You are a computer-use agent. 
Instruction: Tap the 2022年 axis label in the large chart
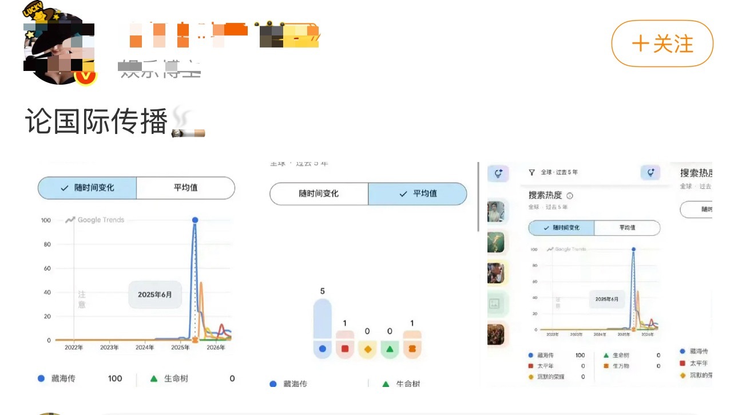74,347
